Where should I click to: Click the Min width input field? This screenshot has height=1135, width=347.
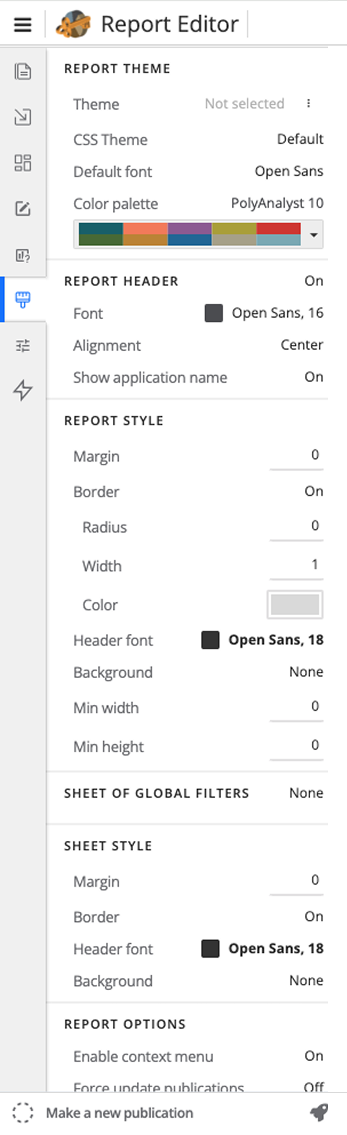[x=296, y=707]
